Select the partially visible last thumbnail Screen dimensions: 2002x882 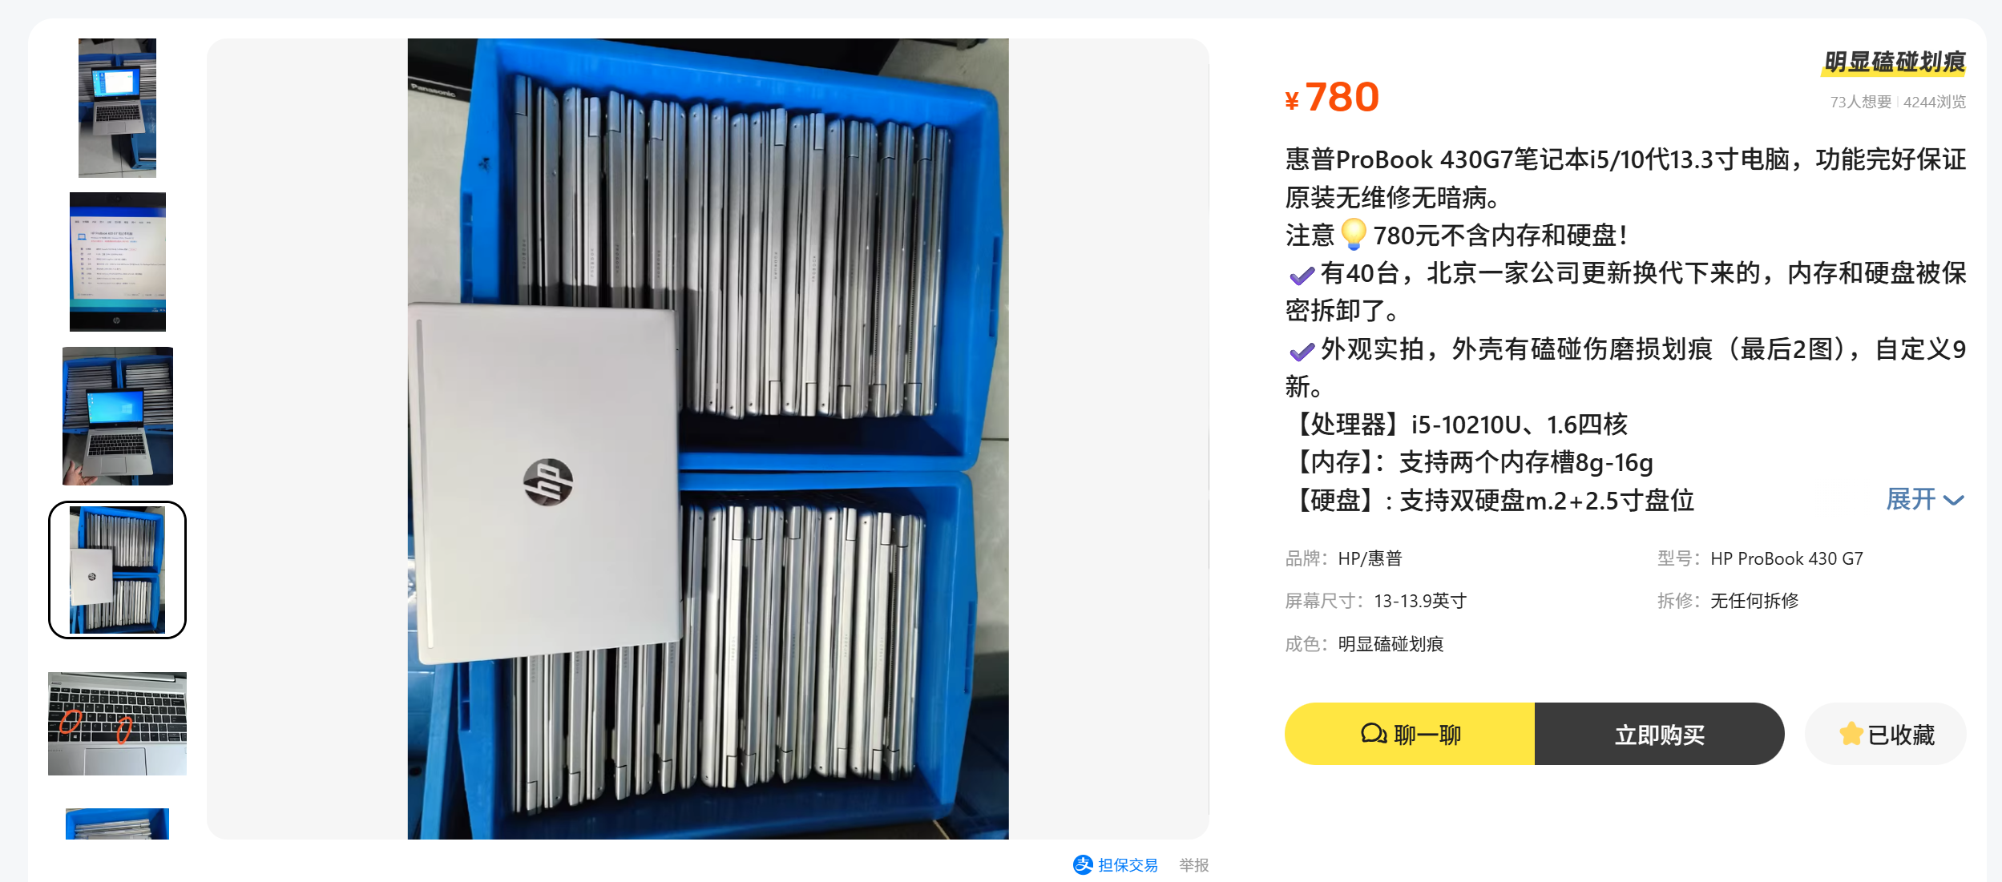[118, 824]
